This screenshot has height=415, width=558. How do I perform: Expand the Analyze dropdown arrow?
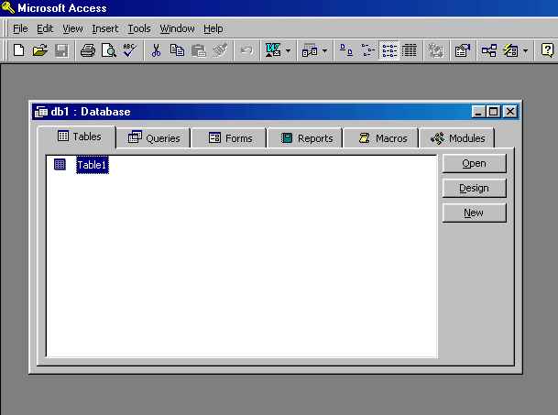click(324, 51)
